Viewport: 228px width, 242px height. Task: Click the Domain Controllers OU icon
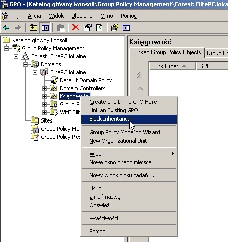point(54,88)
